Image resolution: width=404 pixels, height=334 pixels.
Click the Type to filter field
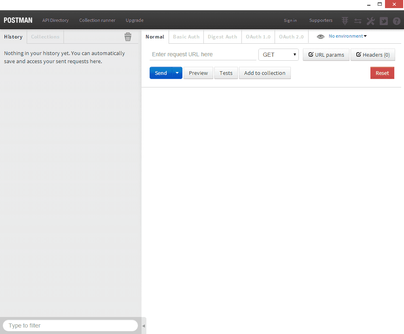(x=70, y=325)
